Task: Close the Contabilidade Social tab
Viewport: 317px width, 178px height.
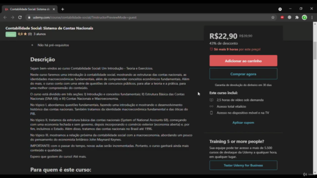Action: [x=54, y=9]
